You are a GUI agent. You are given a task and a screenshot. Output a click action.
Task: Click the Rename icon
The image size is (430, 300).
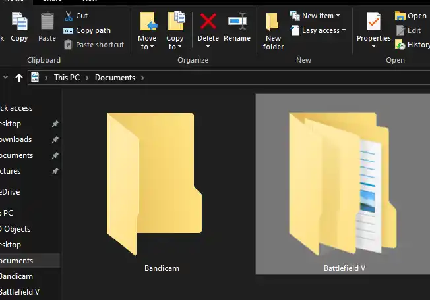pyautogui.click(x=237, y=21)
